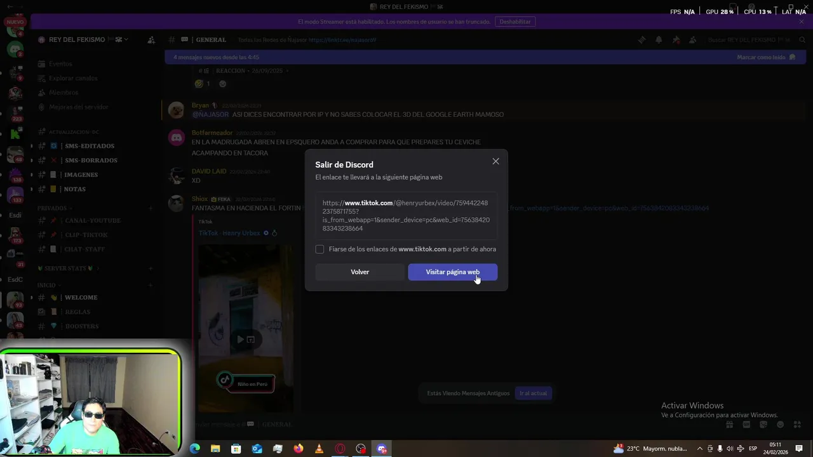
Task: Open VLC media player from taskbar
Action: [319, 449]
